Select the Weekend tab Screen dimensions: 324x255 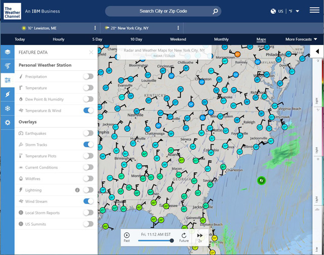[x=178, y=39]
